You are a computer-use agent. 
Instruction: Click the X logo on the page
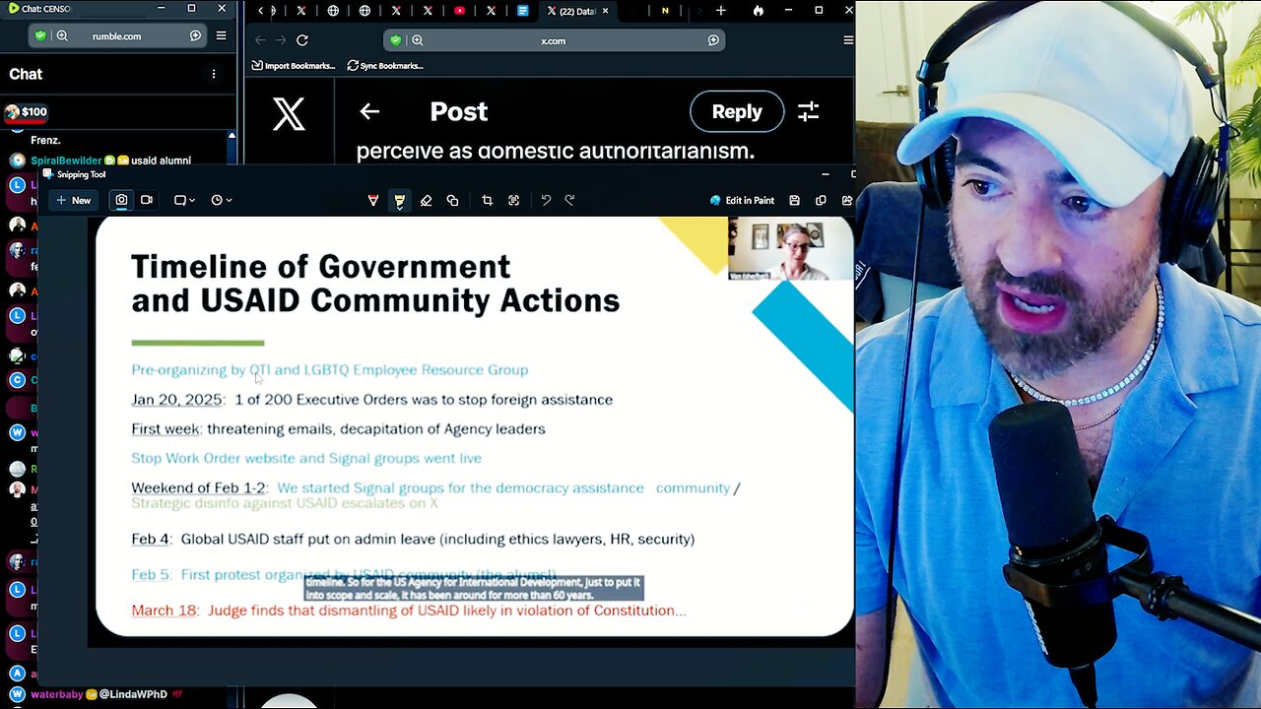point(289,114)
